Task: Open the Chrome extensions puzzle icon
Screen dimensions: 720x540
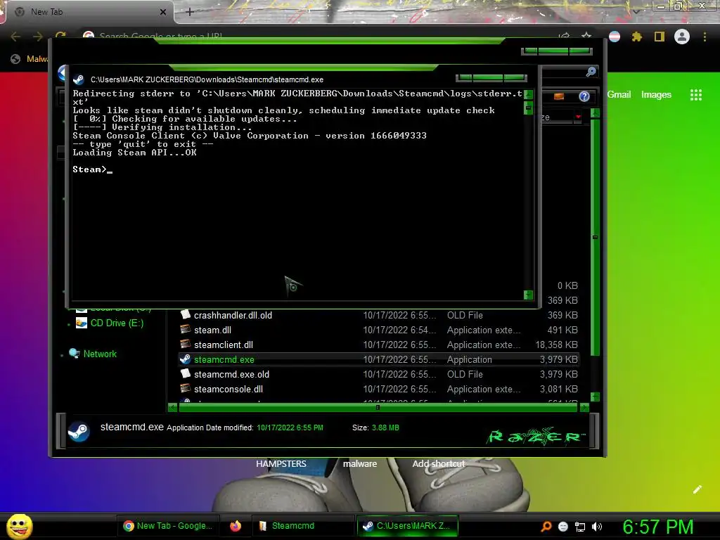Action: [637, 37]
